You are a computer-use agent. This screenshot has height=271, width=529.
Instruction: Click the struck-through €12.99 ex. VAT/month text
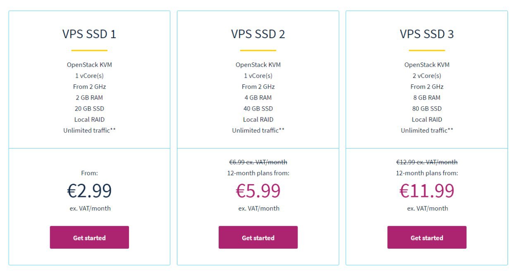(x=427, y=162)
